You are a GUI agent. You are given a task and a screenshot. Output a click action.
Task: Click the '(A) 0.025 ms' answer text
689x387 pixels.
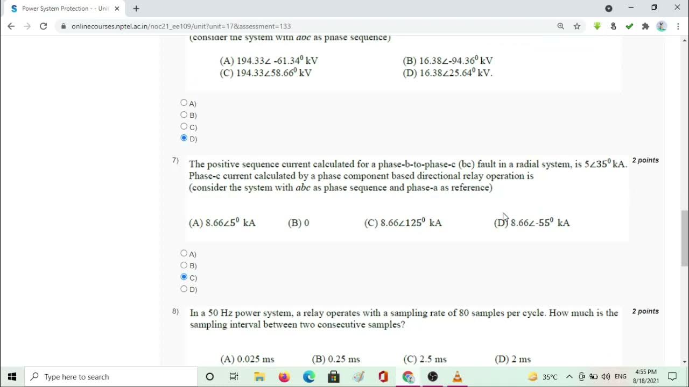[247, 359]
